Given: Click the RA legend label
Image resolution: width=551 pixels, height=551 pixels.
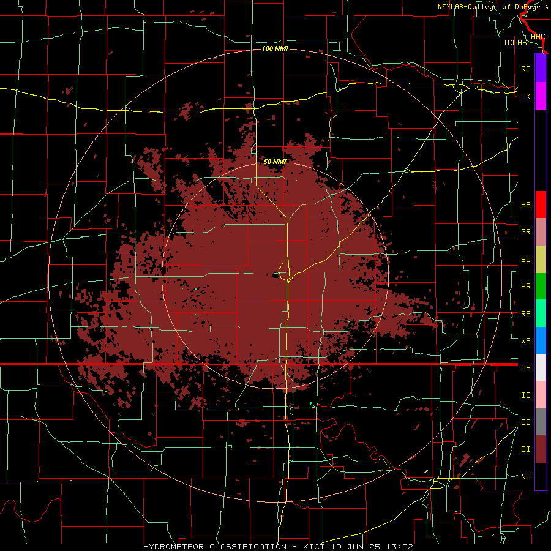Looking at the screenshot, I should pyautogui.click(x=525, y=314).
